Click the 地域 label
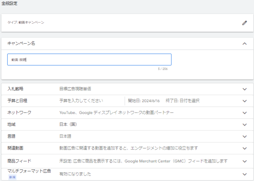 tap(11, 124)
